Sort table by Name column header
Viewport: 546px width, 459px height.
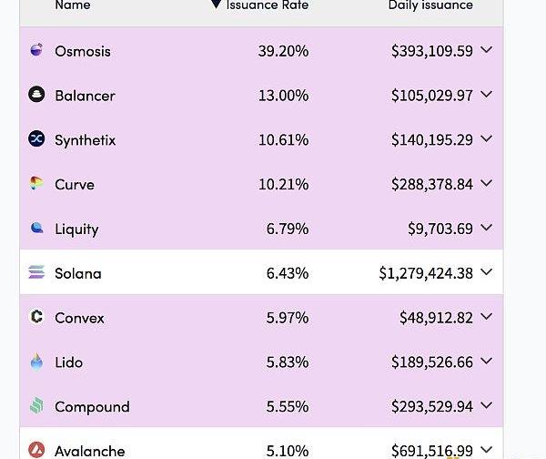73,5
